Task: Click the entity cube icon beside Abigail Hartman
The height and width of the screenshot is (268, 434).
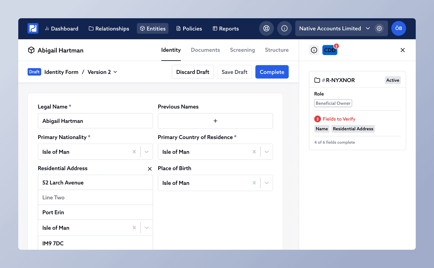Action: [31, 50]
